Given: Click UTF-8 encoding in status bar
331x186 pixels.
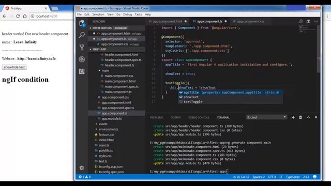Looking at the screenshot, I should pyautogui.click(x=272, y=177).
